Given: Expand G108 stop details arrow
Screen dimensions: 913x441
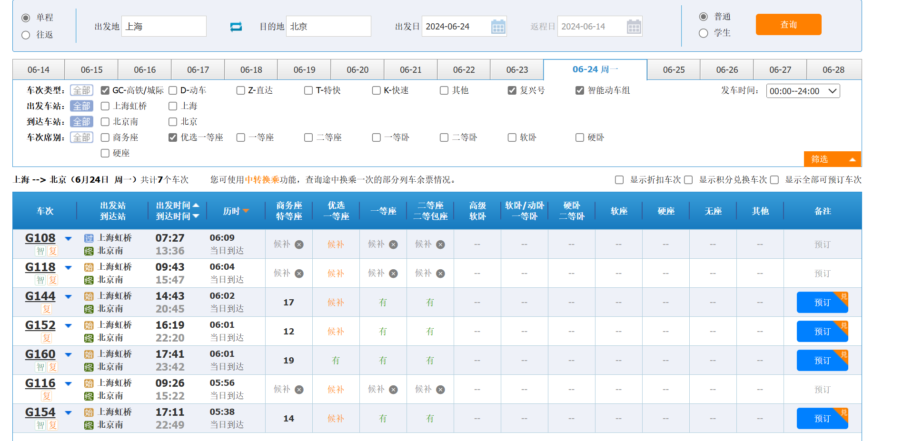Looking at the screenshot, I should coord(68,239).
